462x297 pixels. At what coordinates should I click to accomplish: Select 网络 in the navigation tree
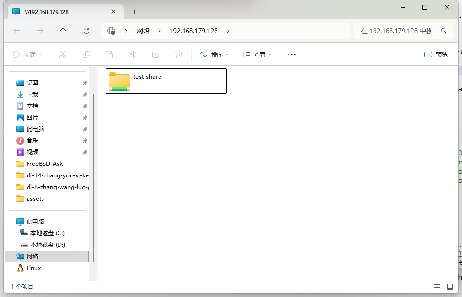point(47,256)
